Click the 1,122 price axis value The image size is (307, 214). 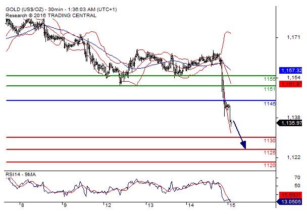click(x=293, y=157)
